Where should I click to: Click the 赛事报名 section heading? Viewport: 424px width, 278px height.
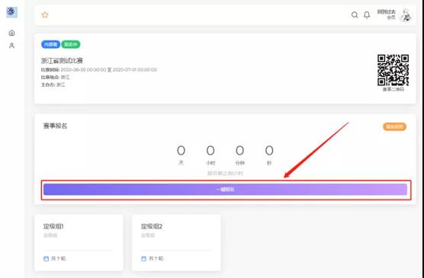(x=55, y=126)
